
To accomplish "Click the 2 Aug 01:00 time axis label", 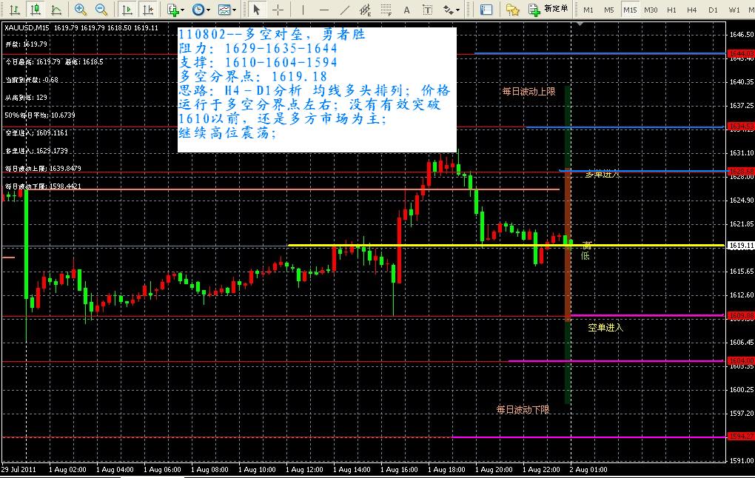I will click(588, 470).
